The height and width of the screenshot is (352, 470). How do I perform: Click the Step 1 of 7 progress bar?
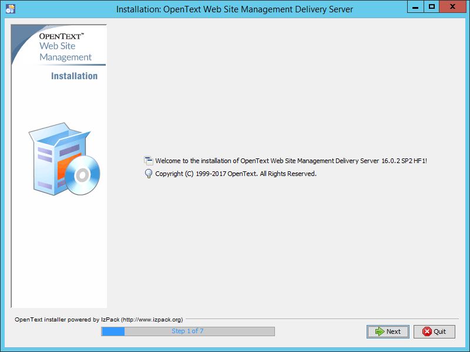(x=188, y=331)
